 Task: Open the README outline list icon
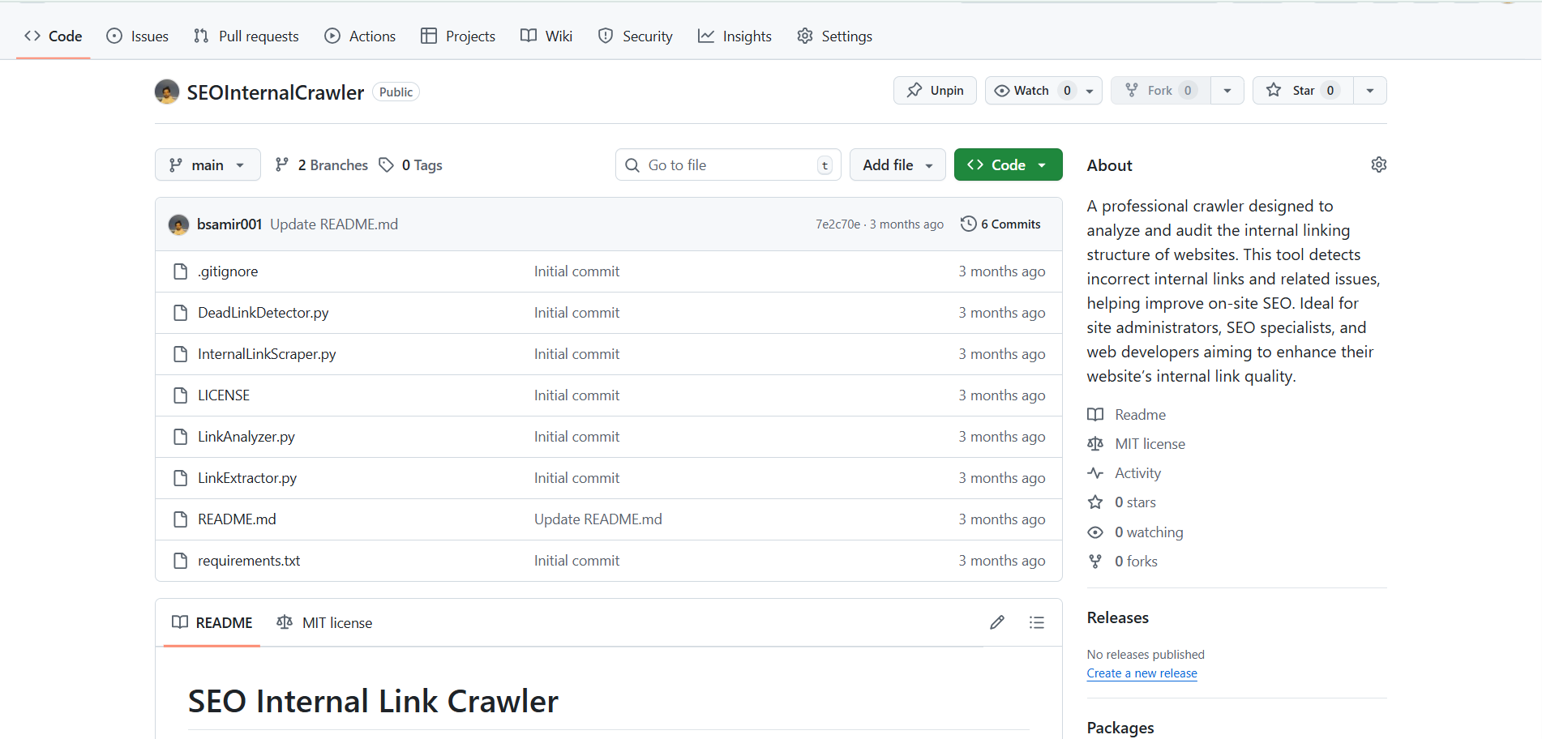[1036, 622]
